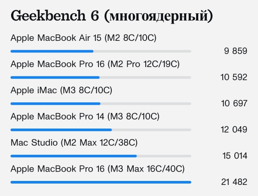This screenshot has height=196, width=258.
Task: Select MacBook Pro 16 M2 Pro label
Action: click(x=95, y=64)
